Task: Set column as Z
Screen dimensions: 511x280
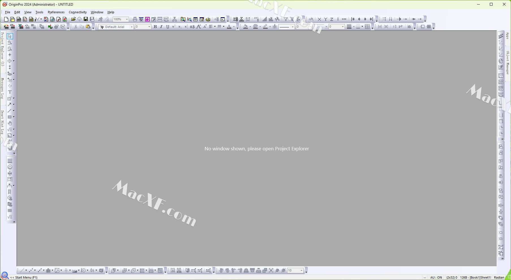Action: click(332, 19)
